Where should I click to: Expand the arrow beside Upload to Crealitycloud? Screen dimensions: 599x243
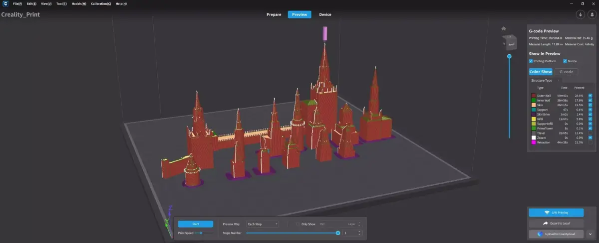pos(591,234)
